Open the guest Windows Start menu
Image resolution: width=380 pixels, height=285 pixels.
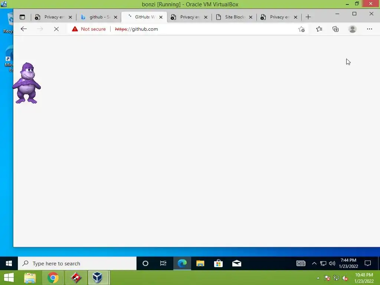(9, 263)
